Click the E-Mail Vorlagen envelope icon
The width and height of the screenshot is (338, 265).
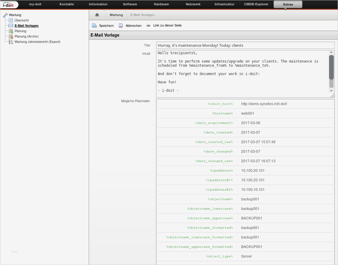tap(11, 26)
